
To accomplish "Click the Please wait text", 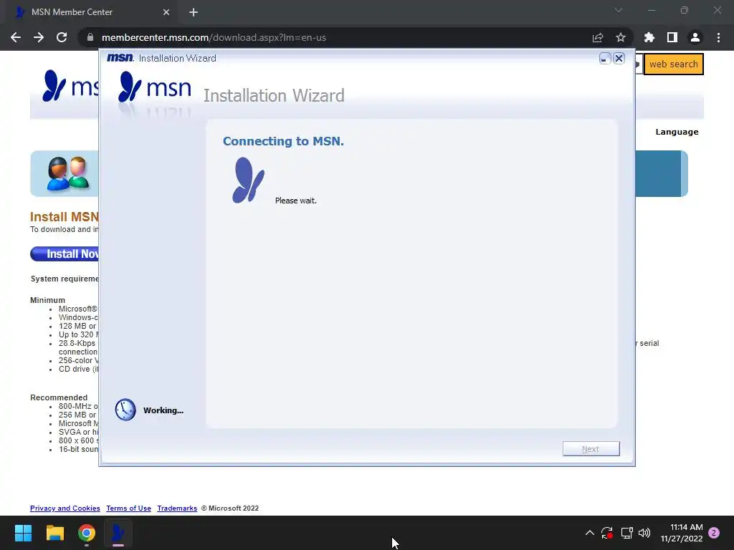I will click(x=296, y=201).
